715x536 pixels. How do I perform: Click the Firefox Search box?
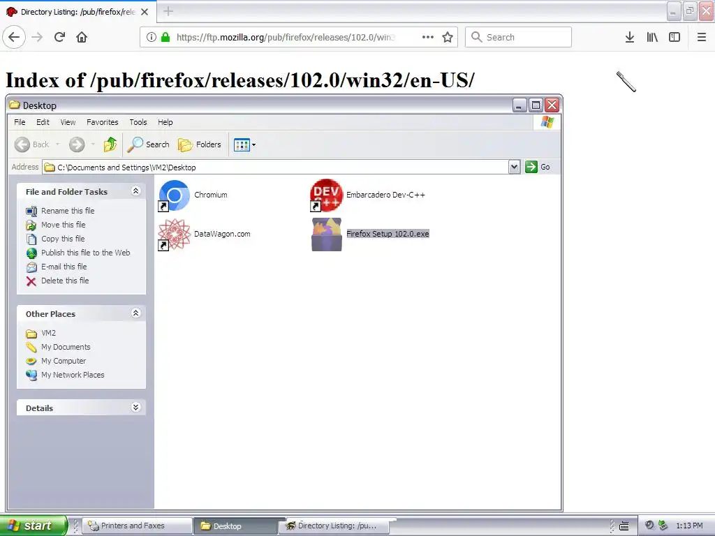(519, 37)
